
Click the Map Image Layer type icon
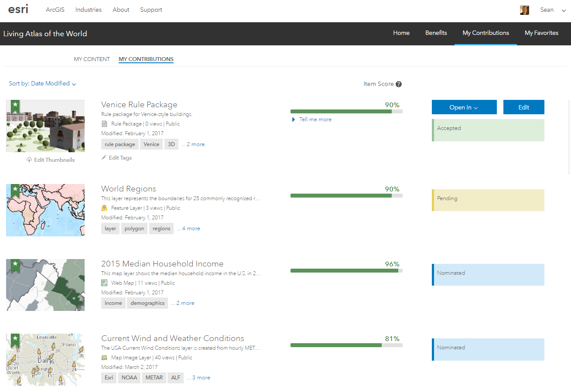pos(104,358)
